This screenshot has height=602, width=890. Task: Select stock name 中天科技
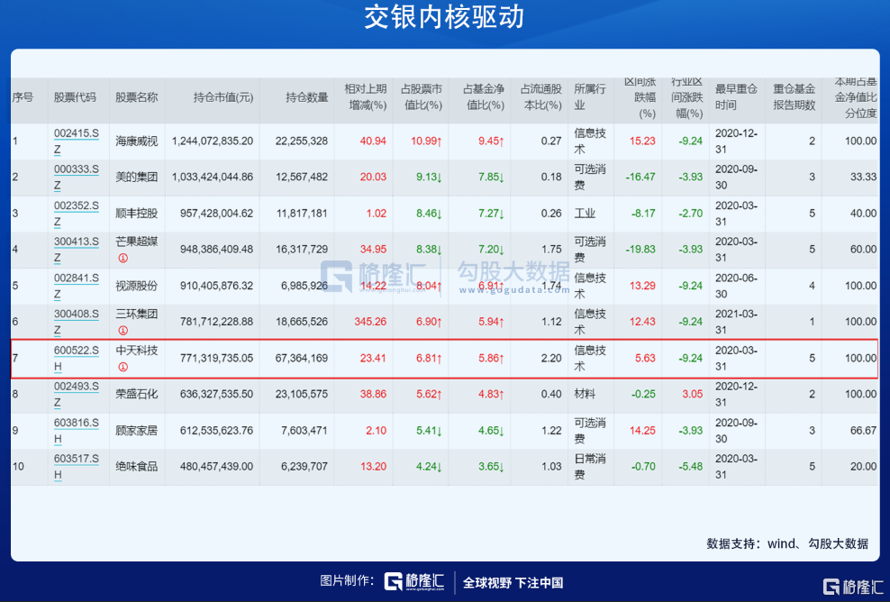[x=136, y=351]
